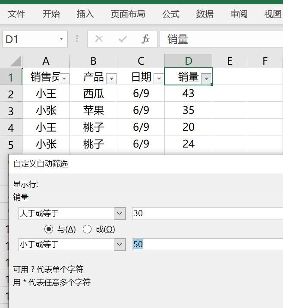283x308 pixels.
Task: Select row 4 header
Action: [11, 127]
